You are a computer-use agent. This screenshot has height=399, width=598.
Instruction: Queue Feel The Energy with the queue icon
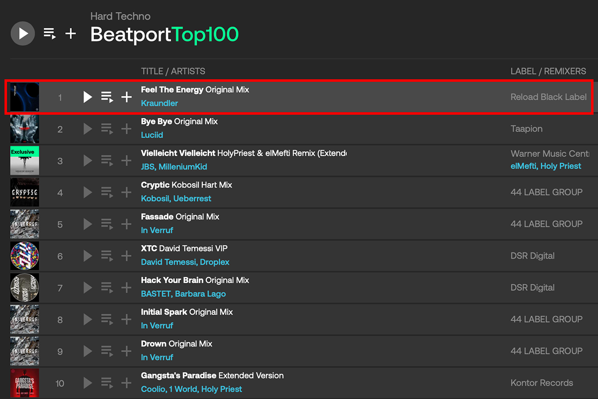pyautogui.click(x=107, y=97)
